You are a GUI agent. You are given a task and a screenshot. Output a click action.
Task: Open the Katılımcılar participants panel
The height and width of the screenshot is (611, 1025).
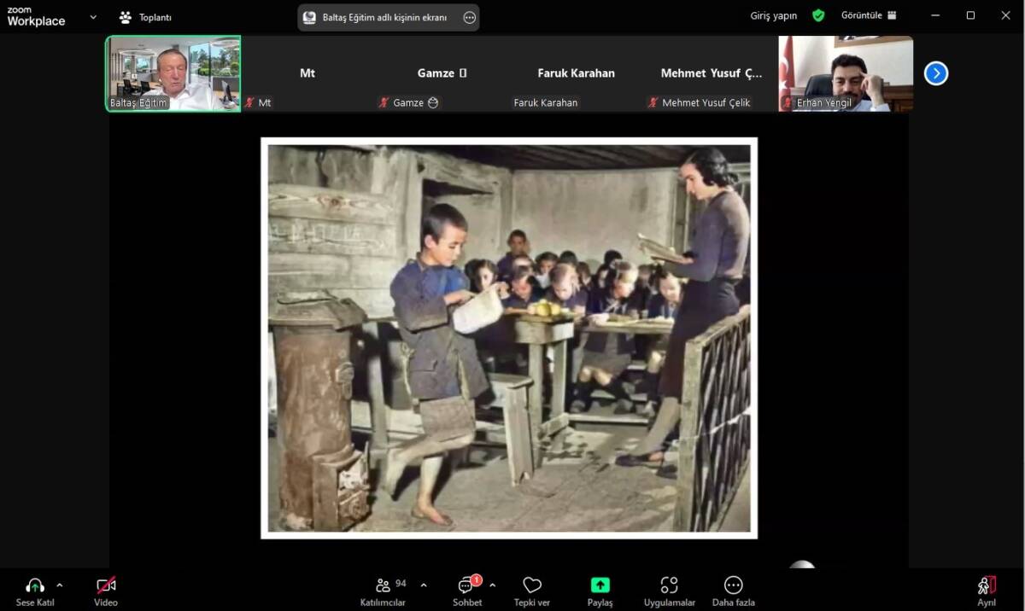coord(383,585)
